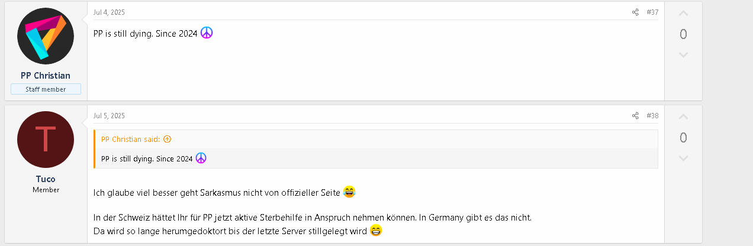Click the Staff member badge
753x246 pixels.
[46, 89]
